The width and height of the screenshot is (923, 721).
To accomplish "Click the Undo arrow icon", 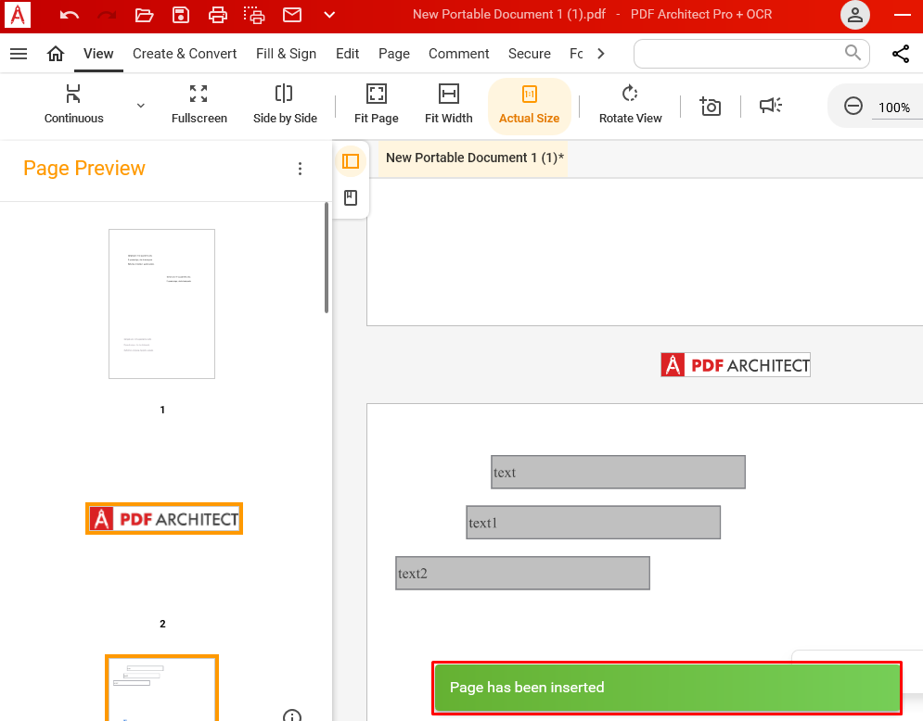I will (70, 15).
